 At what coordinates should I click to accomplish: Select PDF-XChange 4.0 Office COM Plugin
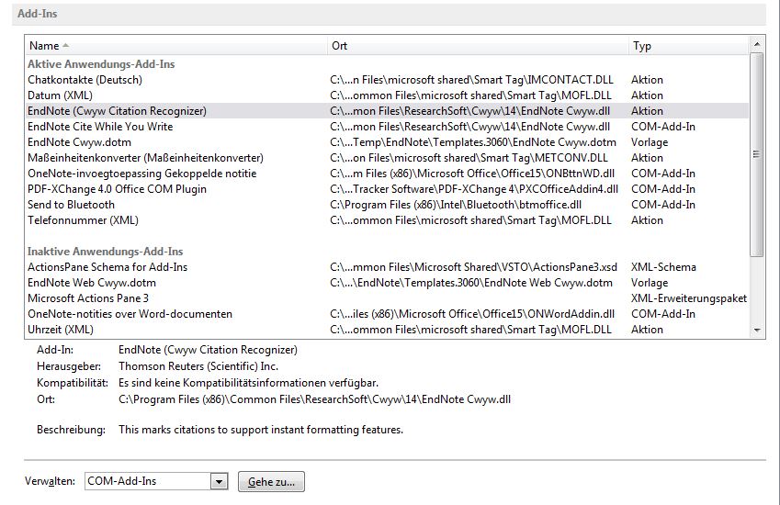pos(387,189)
